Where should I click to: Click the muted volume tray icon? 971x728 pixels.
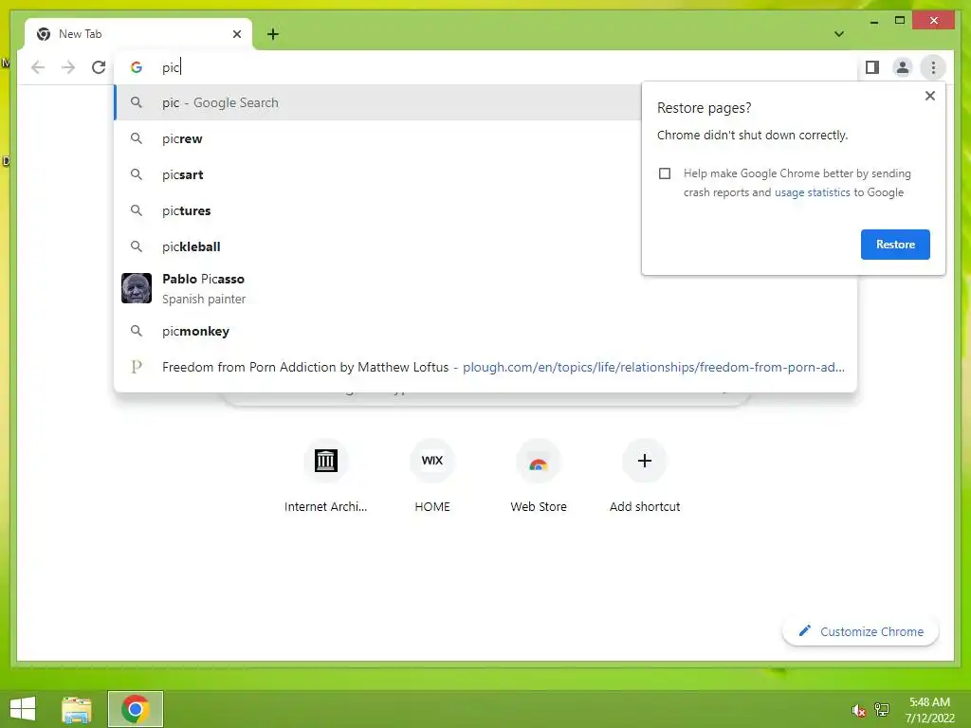(858, 710)
